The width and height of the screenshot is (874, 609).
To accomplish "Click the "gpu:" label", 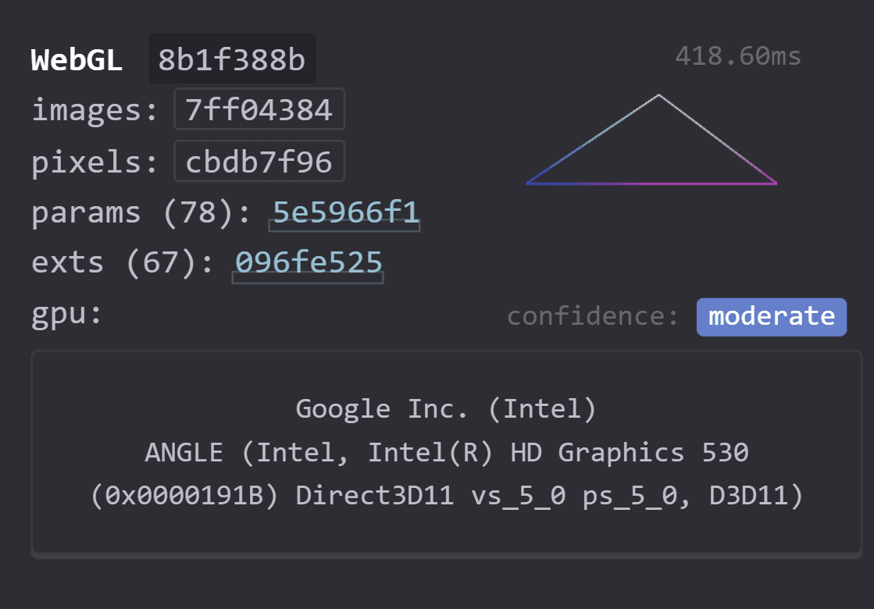I will [67, 314].
